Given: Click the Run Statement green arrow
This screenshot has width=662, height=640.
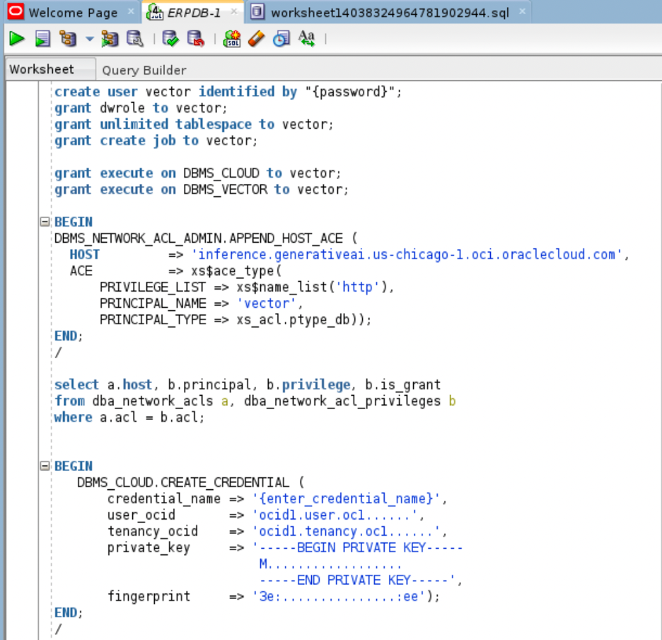Looking at the screenshot, I should coord(16,39).
